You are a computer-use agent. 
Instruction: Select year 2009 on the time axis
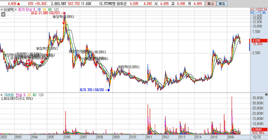coord(116,137)
